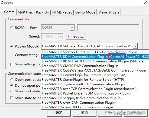Screen dimensions: 149x118
Task: Open the MAP Files tab
Action: (x=25, y=12)
